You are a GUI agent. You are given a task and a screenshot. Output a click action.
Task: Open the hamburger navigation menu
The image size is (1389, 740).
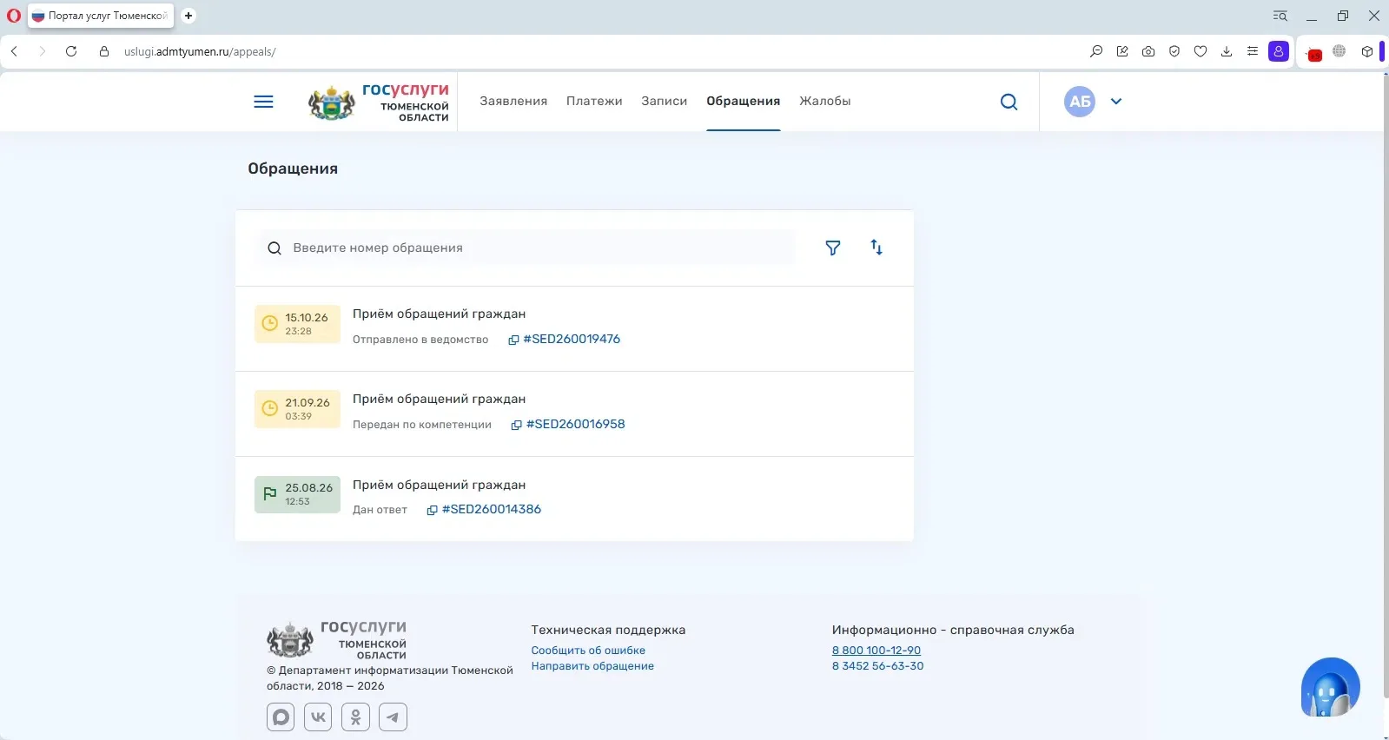(263, 102)
